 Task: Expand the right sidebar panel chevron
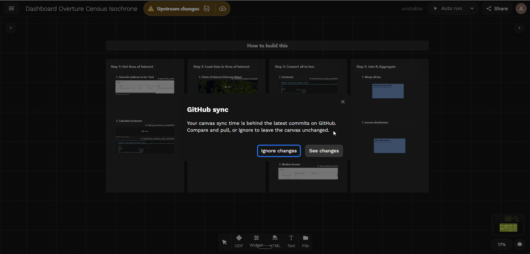pos(519,28)
